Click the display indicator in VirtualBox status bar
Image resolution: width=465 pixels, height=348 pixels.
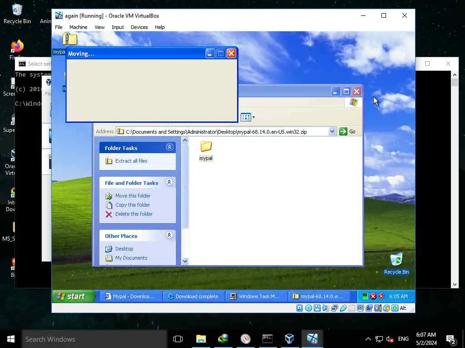(360, 308)
